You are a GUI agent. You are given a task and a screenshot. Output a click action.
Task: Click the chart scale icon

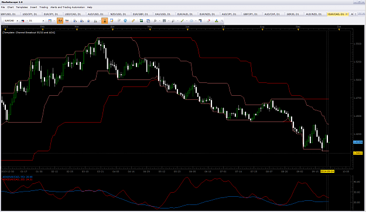(95, 21)
